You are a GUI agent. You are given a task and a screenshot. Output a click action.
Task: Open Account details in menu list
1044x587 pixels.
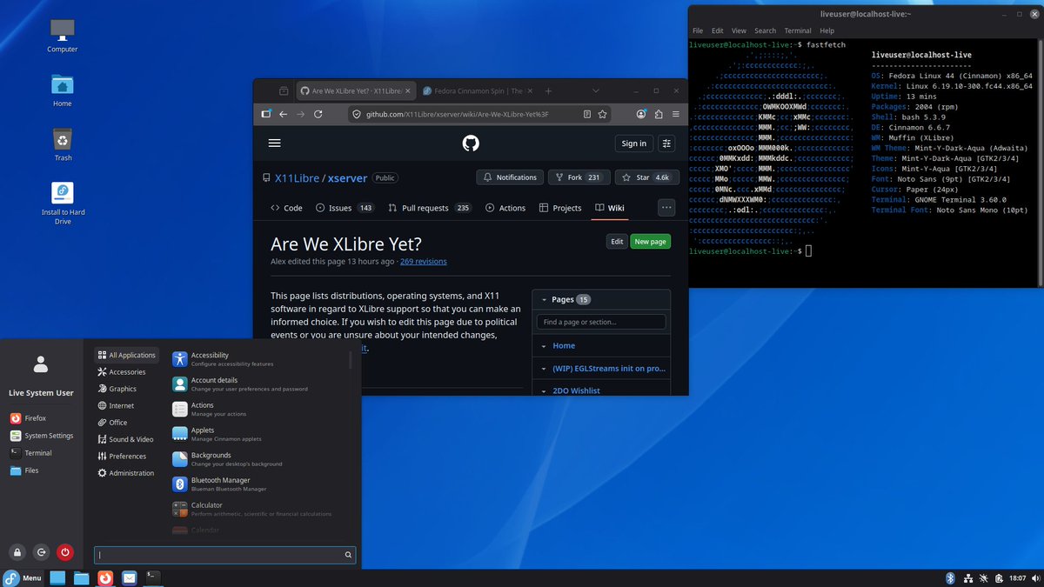pos(259,384)
